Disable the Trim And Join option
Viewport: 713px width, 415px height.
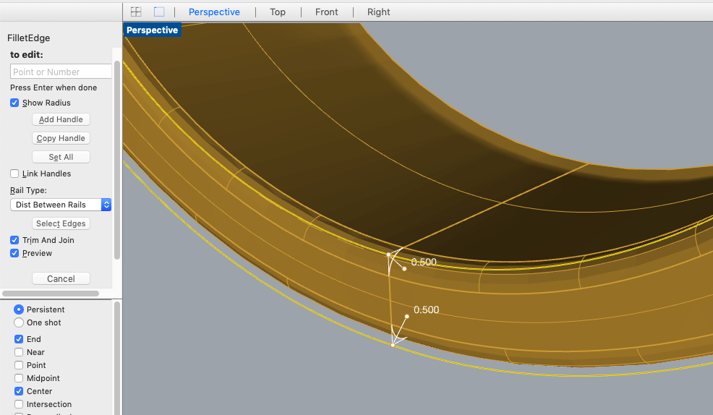pyautogui.click(x=14, y=240)
